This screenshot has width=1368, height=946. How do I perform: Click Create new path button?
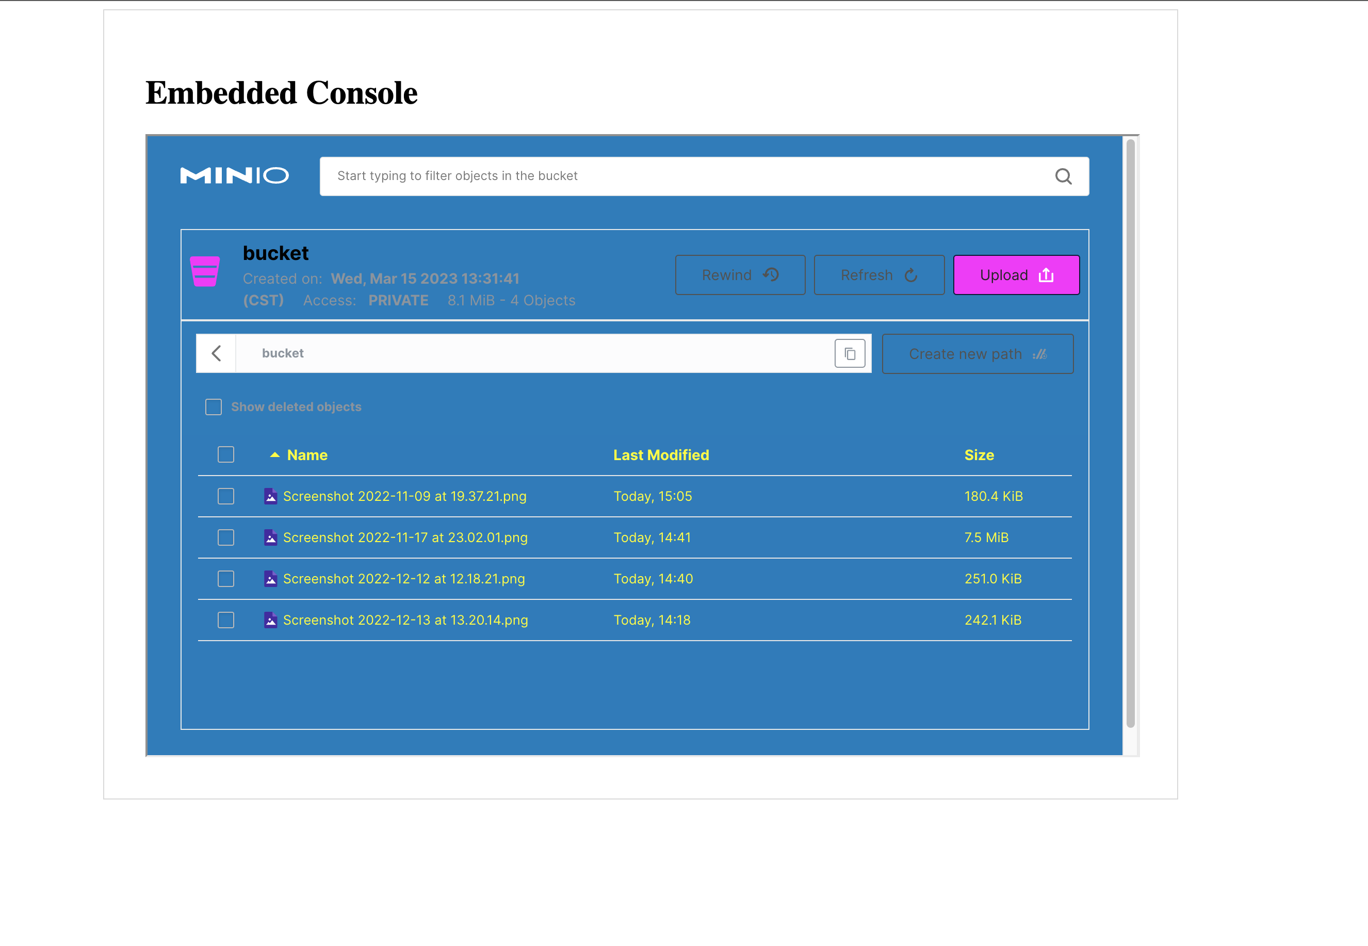tap(978, 354)
